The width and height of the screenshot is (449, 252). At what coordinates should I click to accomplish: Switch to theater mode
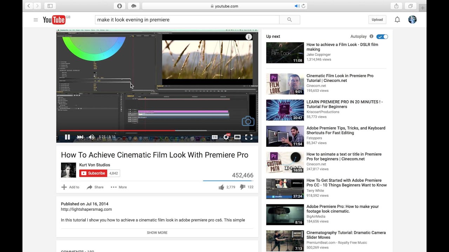click(237, 137)
